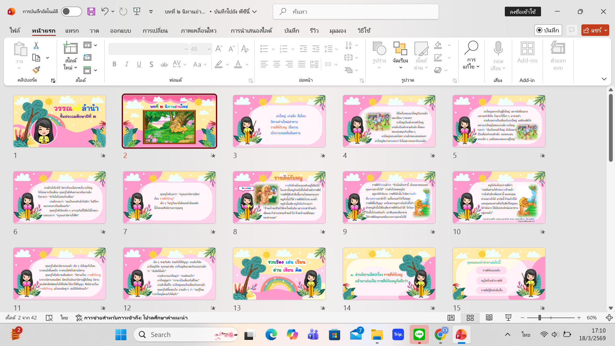Open LINE app from taskbar

(419, 334)
